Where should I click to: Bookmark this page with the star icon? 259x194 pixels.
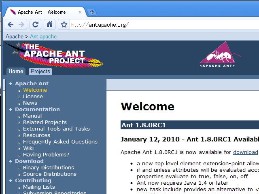click(64, 25)
